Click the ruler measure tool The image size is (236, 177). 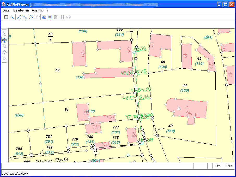click(x=4, y=58)
